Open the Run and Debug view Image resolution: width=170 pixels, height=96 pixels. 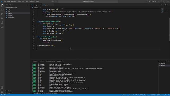[2, 18]
